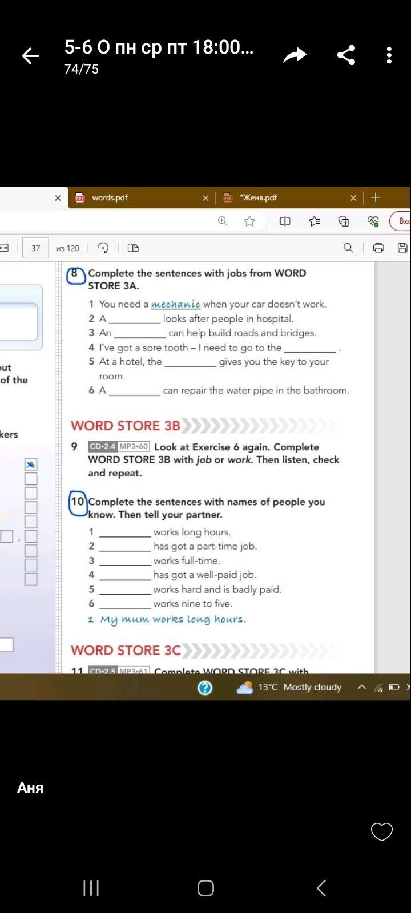Open Android recent apps button
The height and width of the screenshot is (913, 411).
(x=91, y=888)
